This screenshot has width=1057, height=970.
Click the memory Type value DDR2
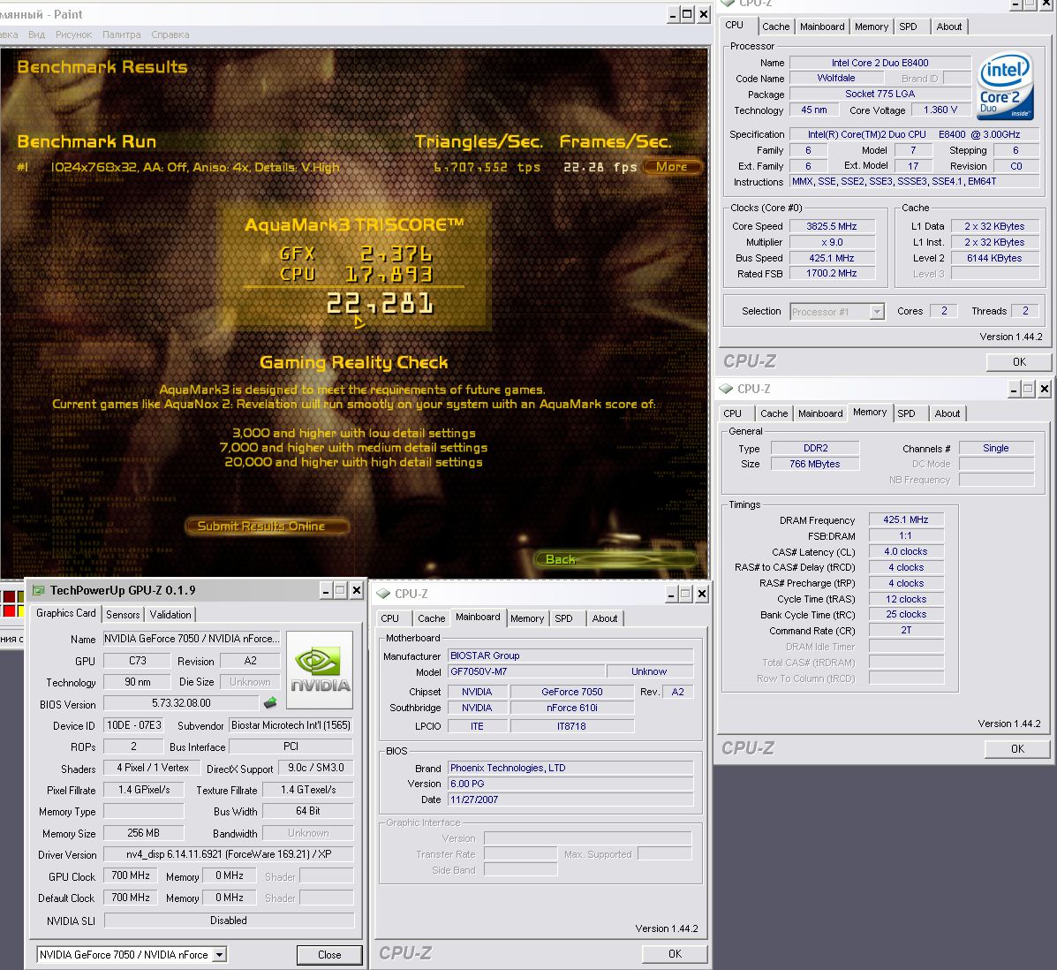pyautogui.click(x=815, y=448)
